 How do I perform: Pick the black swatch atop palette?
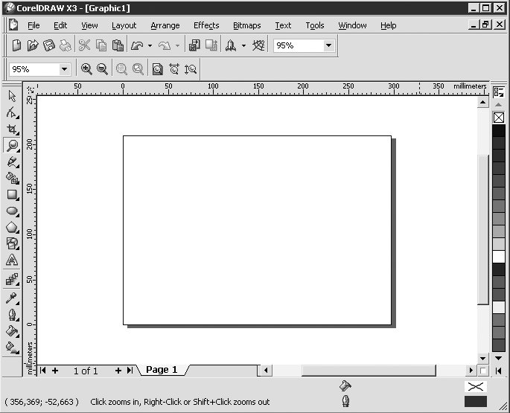click(x=499, y=131)
